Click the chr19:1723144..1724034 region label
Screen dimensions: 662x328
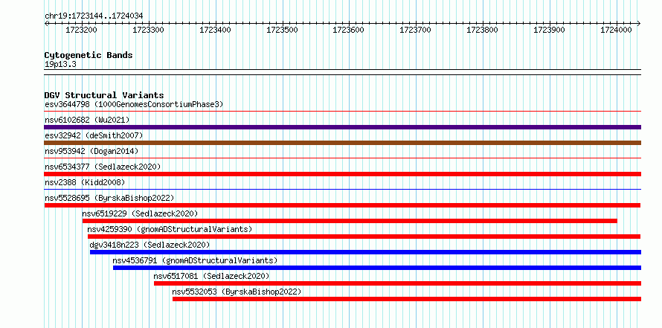(x=94, y=16)
